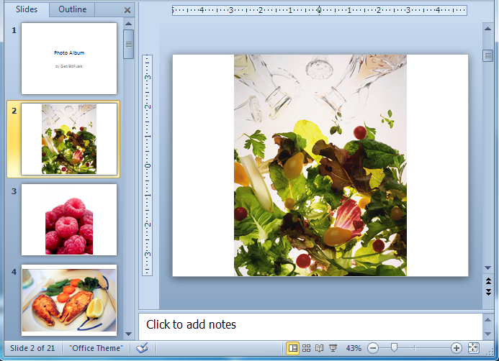
Task: Switch to Normal view in status bar
Action: 293,348
